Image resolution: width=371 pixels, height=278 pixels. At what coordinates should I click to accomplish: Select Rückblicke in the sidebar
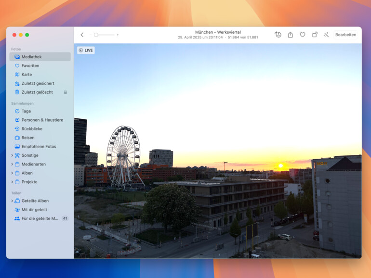tap(32, 129)
